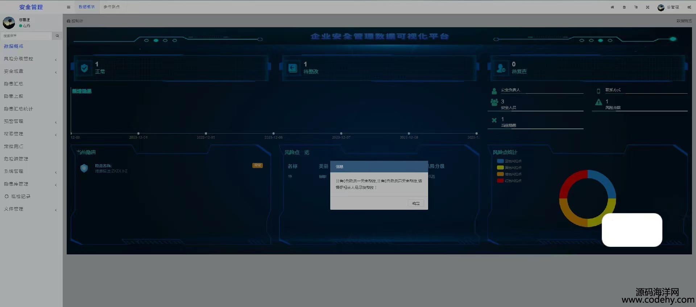Expand the 风险分级管控 sidebar menu
Screen dimensions: 696x307
pyautogui.click(x=31, y=59)
